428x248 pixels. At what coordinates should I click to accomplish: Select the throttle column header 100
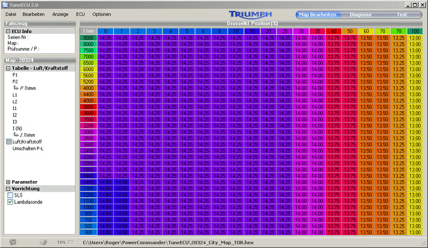click(415, 31)
